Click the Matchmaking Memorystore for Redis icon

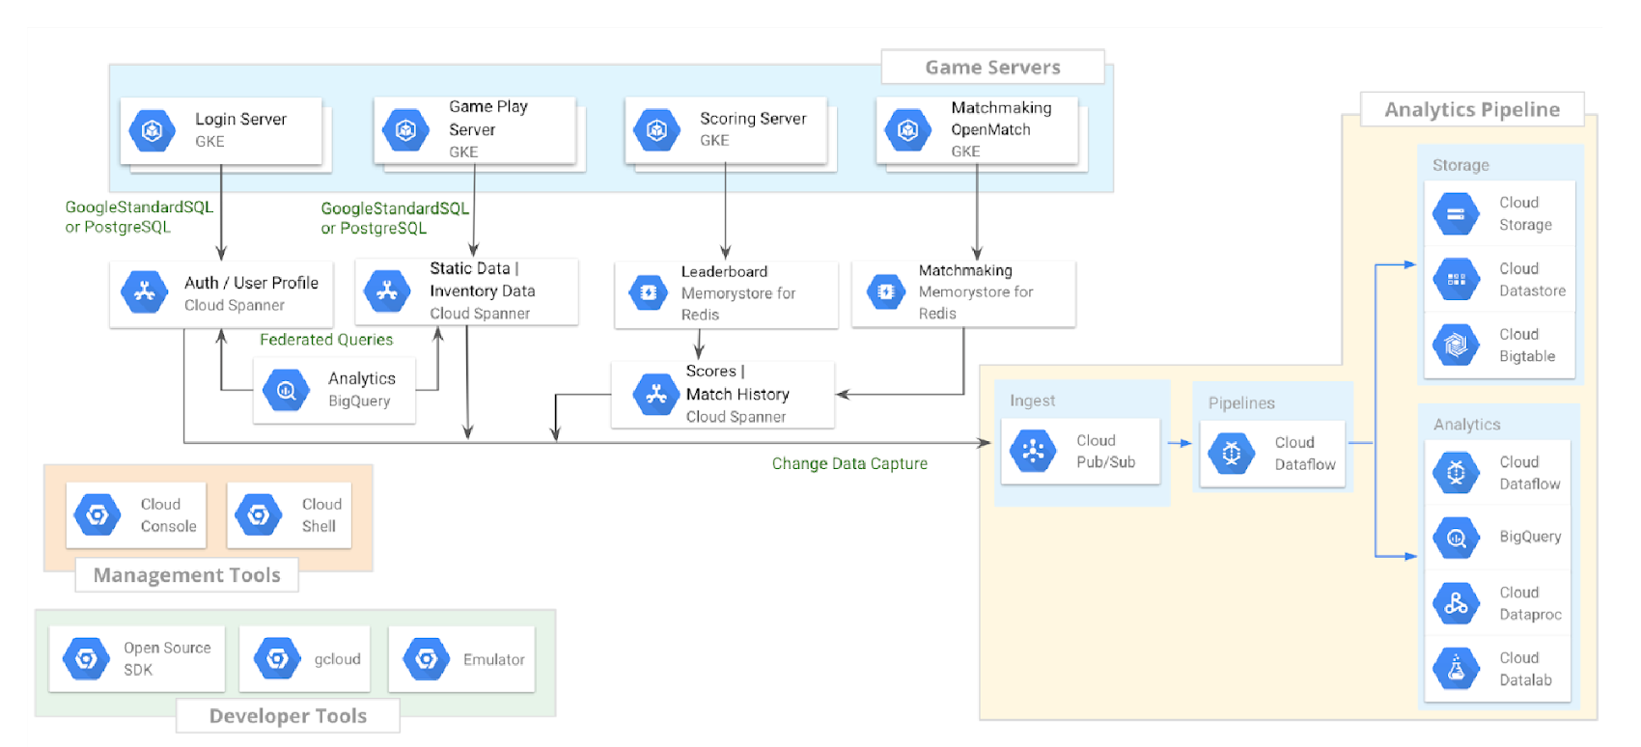pyautogui.click(x=886, y=291)
